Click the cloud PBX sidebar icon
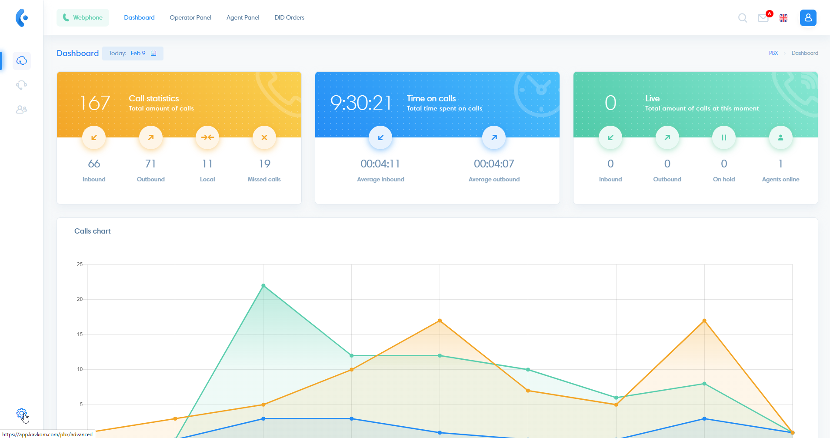830x438 pixels. coord(21,61)
